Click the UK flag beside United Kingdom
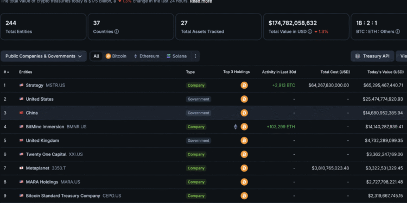Image resolution: width=407 pixels, height=203 pixels. pos(21,141)
